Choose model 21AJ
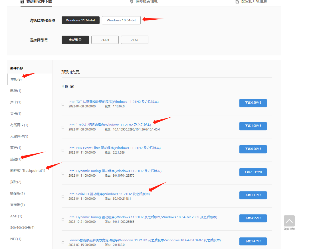The height and width of the screenshot is (249, 317). pyautogui.click(x=134, y=40)
